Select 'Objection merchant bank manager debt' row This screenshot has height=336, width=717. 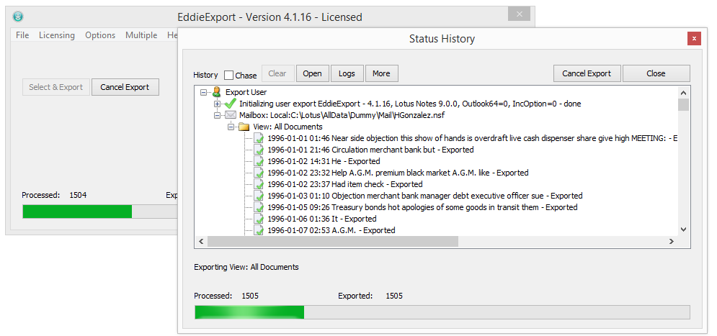tap(425, 196)
